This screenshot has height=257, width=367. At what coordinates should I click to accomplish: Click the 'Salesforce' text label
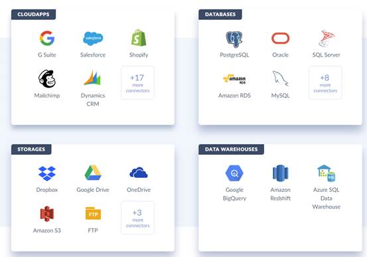click(x=93, y=55)
